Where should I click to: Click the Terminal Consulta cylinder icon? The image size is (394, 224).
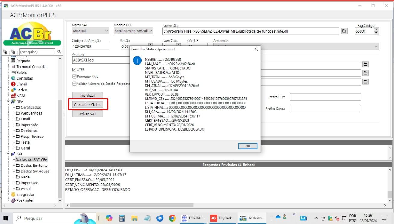click(x=13, y=67)
